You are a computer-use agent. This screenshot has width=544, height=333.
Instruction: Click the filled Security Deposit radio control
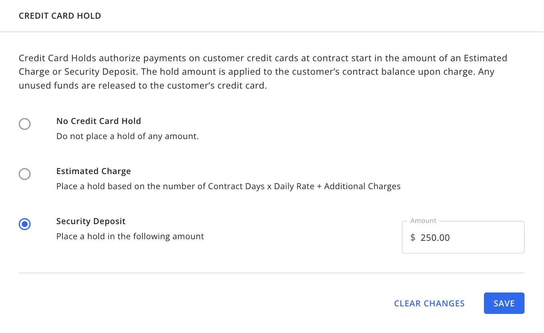coord(25,224)
